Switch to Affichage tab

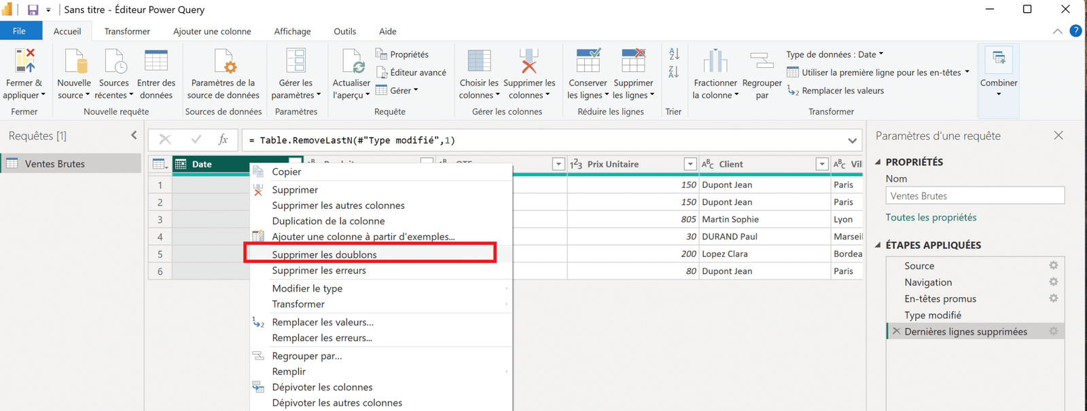(x=292, y=31)
